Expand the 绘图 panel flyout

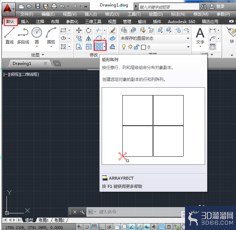click(x=43, y=55)
